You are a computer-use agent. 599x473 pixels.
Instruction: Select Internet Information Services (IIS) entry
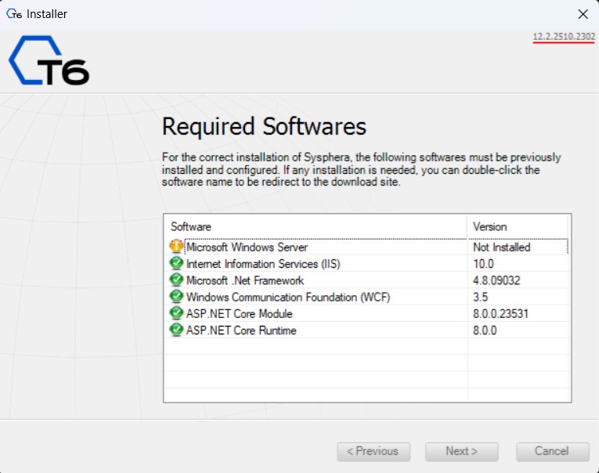pyautogui.click(x=263, y=264)
